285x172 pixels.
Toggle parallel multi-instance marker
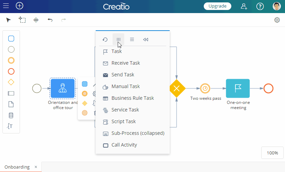coord(118,40)
